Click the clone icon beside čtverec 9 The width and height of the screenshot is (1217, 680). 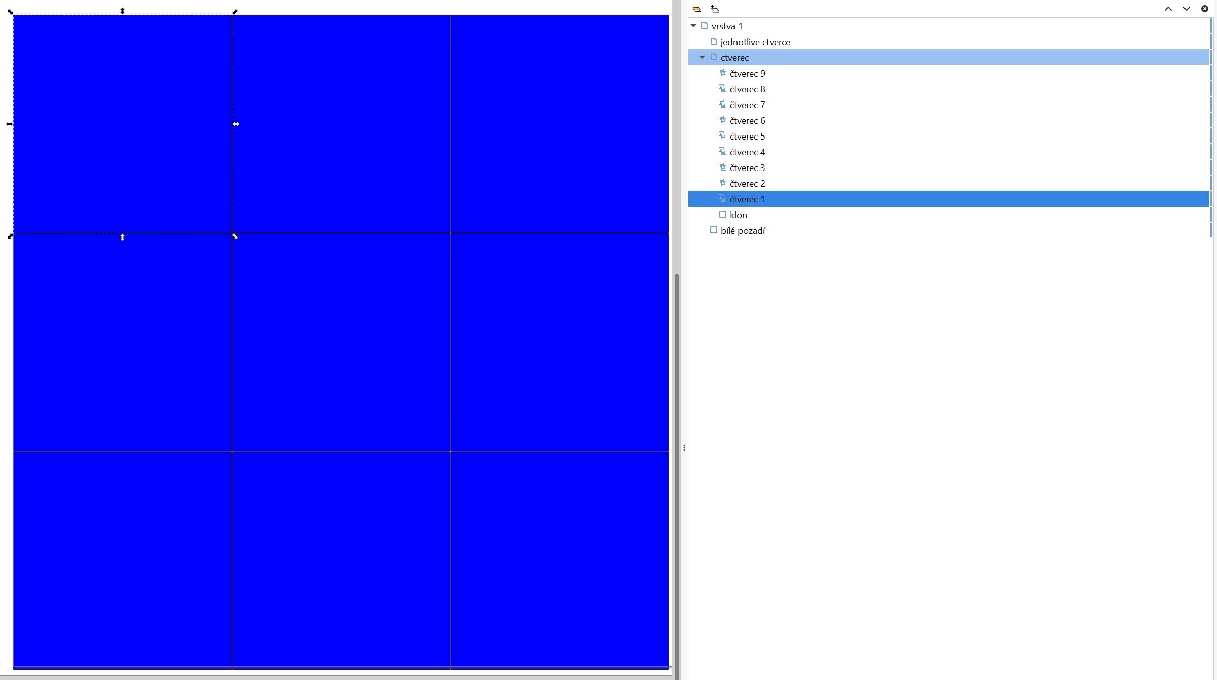coord(722,73)
